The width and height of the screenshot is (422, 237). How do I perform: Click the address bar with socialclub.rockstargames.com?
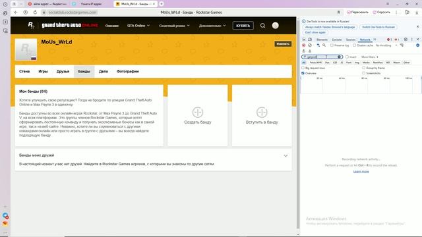tap(72, 13)
